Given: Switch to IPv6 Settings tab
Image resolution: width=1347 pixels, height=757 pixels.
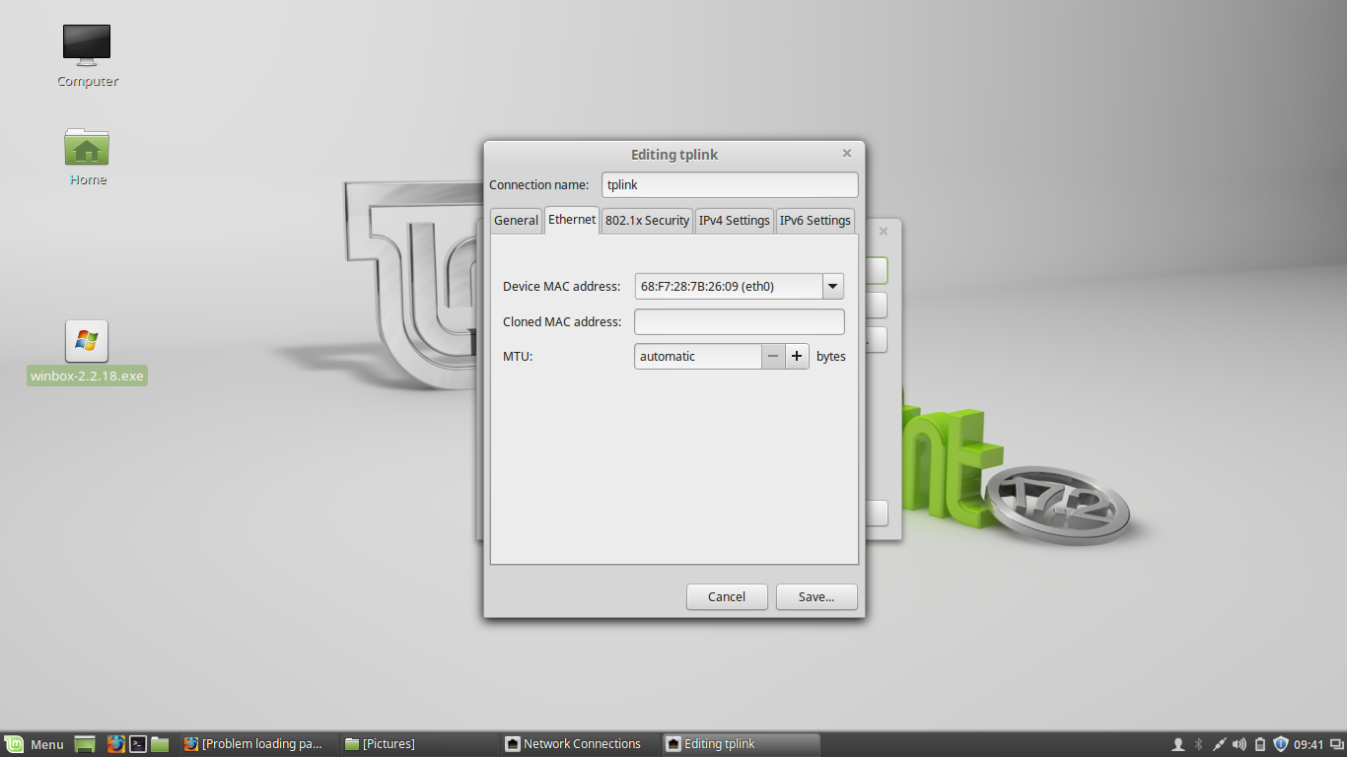Looking at the screenshot, I should pyautogui.click(x=815, y=220).
